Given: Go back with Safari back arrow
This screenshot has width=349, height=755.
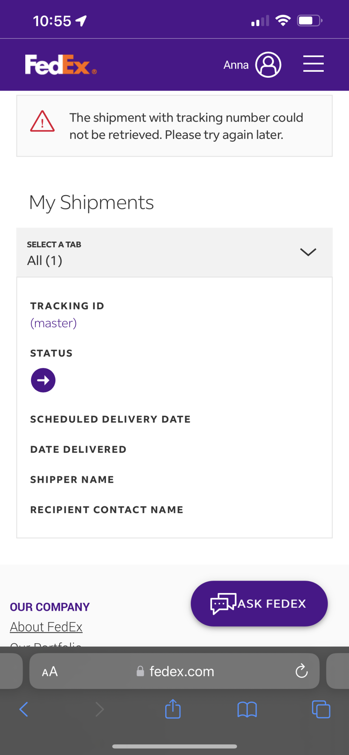Looking at the screenshot, I should click(24, 709).
